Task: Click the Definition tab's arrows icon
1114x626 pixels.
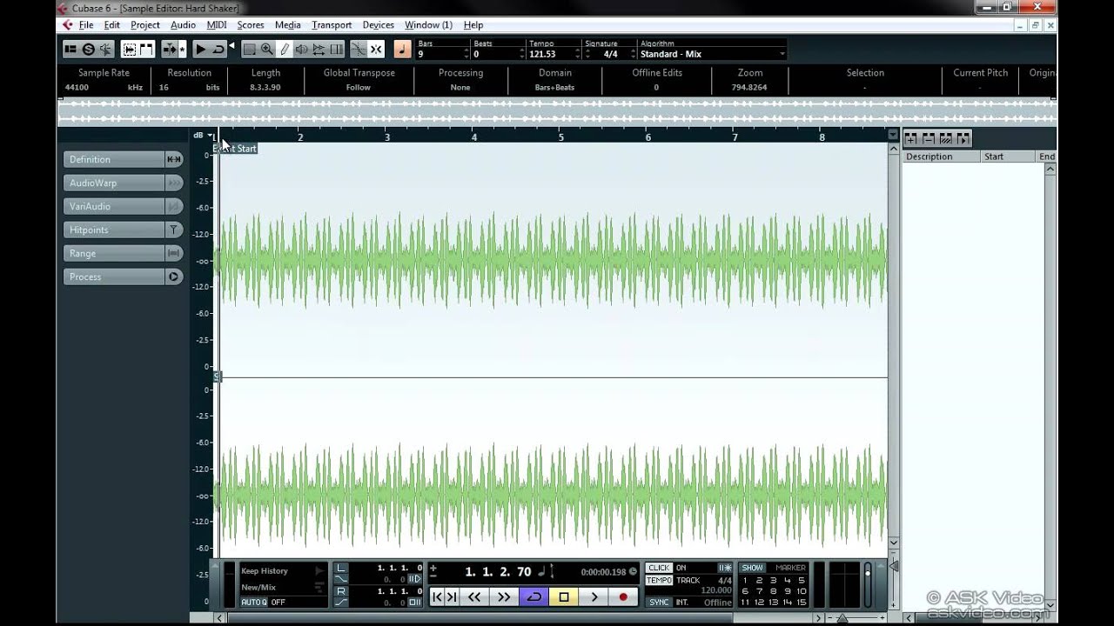Action: [174, 159]
